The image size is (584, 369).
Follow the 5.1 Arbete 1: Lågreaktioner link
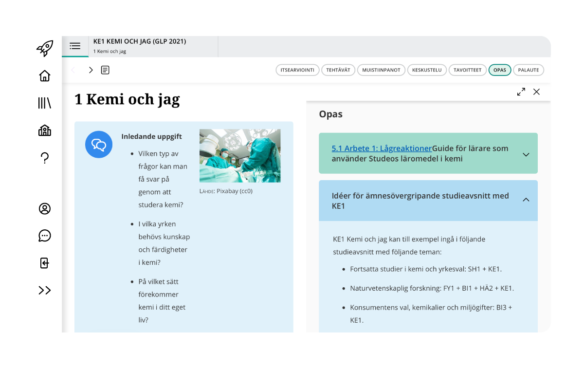click(382, 148)
